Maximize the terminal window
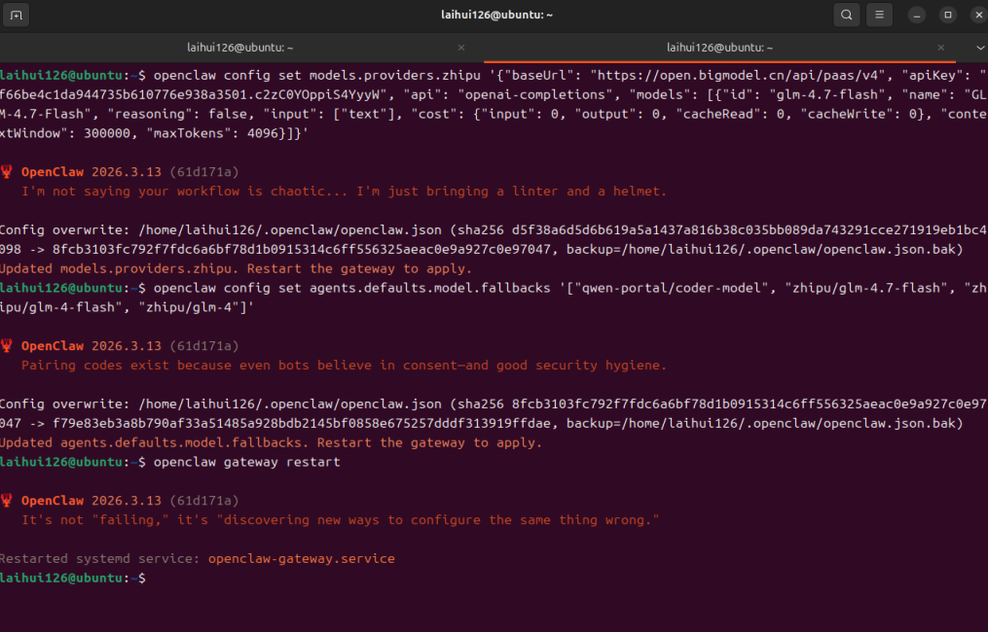Image resolution: width=988 pixels, height=632 pixels. 947,15
